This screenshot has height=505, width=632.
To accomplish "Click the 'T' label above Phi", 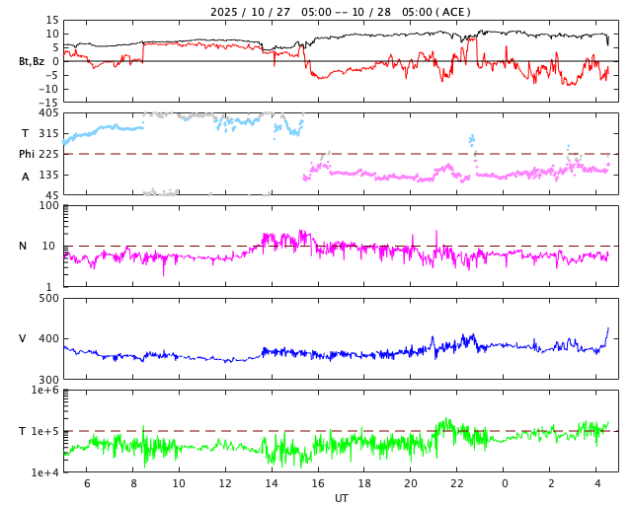I will click(25, 133).
